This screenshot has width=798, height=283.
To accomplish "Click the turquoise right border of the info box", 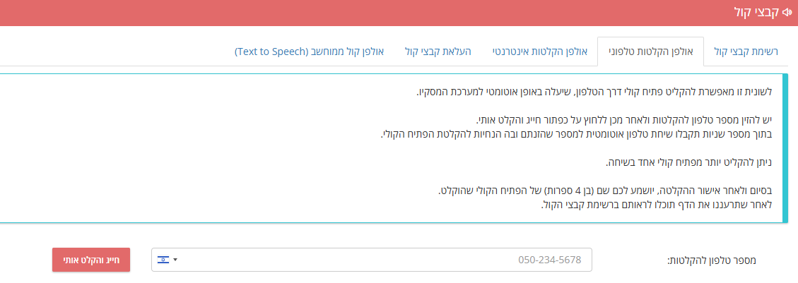I will coord(785,148).
